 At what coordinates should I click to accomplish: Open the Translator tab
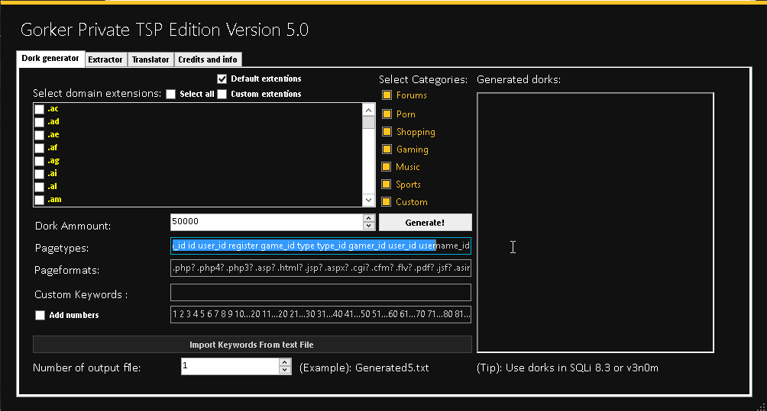tap(150, 59)
